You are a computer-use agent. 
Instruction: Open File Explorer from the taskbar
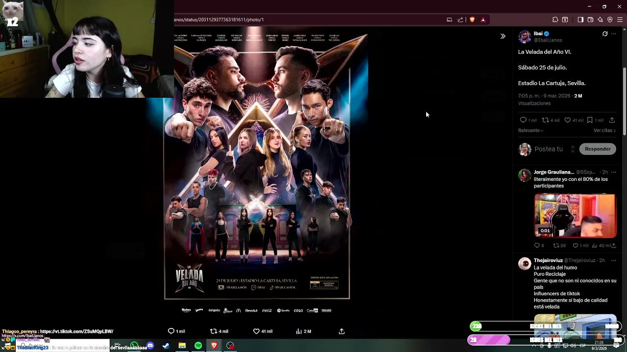(182, 346)
